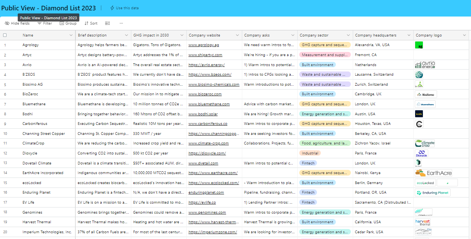Expand the Company headquarters column dropdown
The image size is (471, 239).
click(408, 35)
